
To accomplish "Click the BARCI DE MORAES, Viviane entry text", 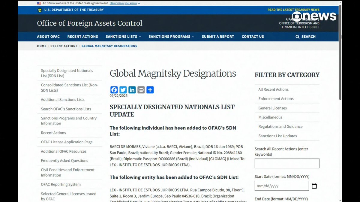I will (x=177, y=156).
